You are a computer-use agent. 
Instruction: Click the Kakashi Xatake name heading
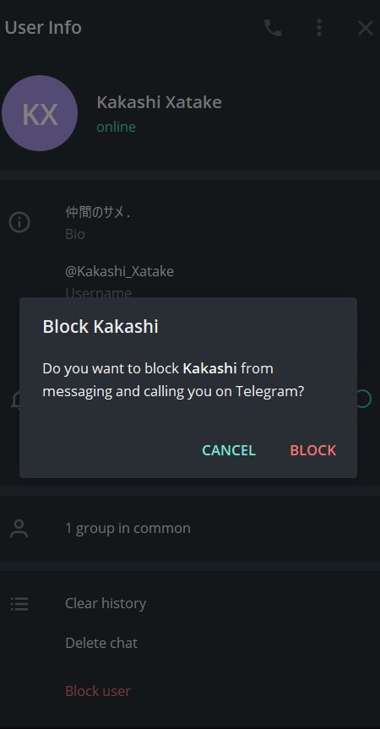point(159,102)
